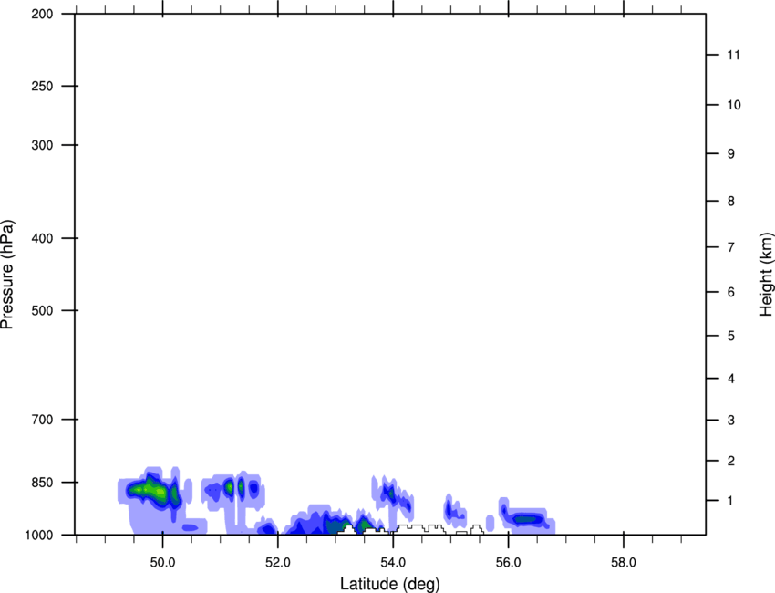
Task: Click the 58.0 latitude tick label
Action: tap(623, 561)
